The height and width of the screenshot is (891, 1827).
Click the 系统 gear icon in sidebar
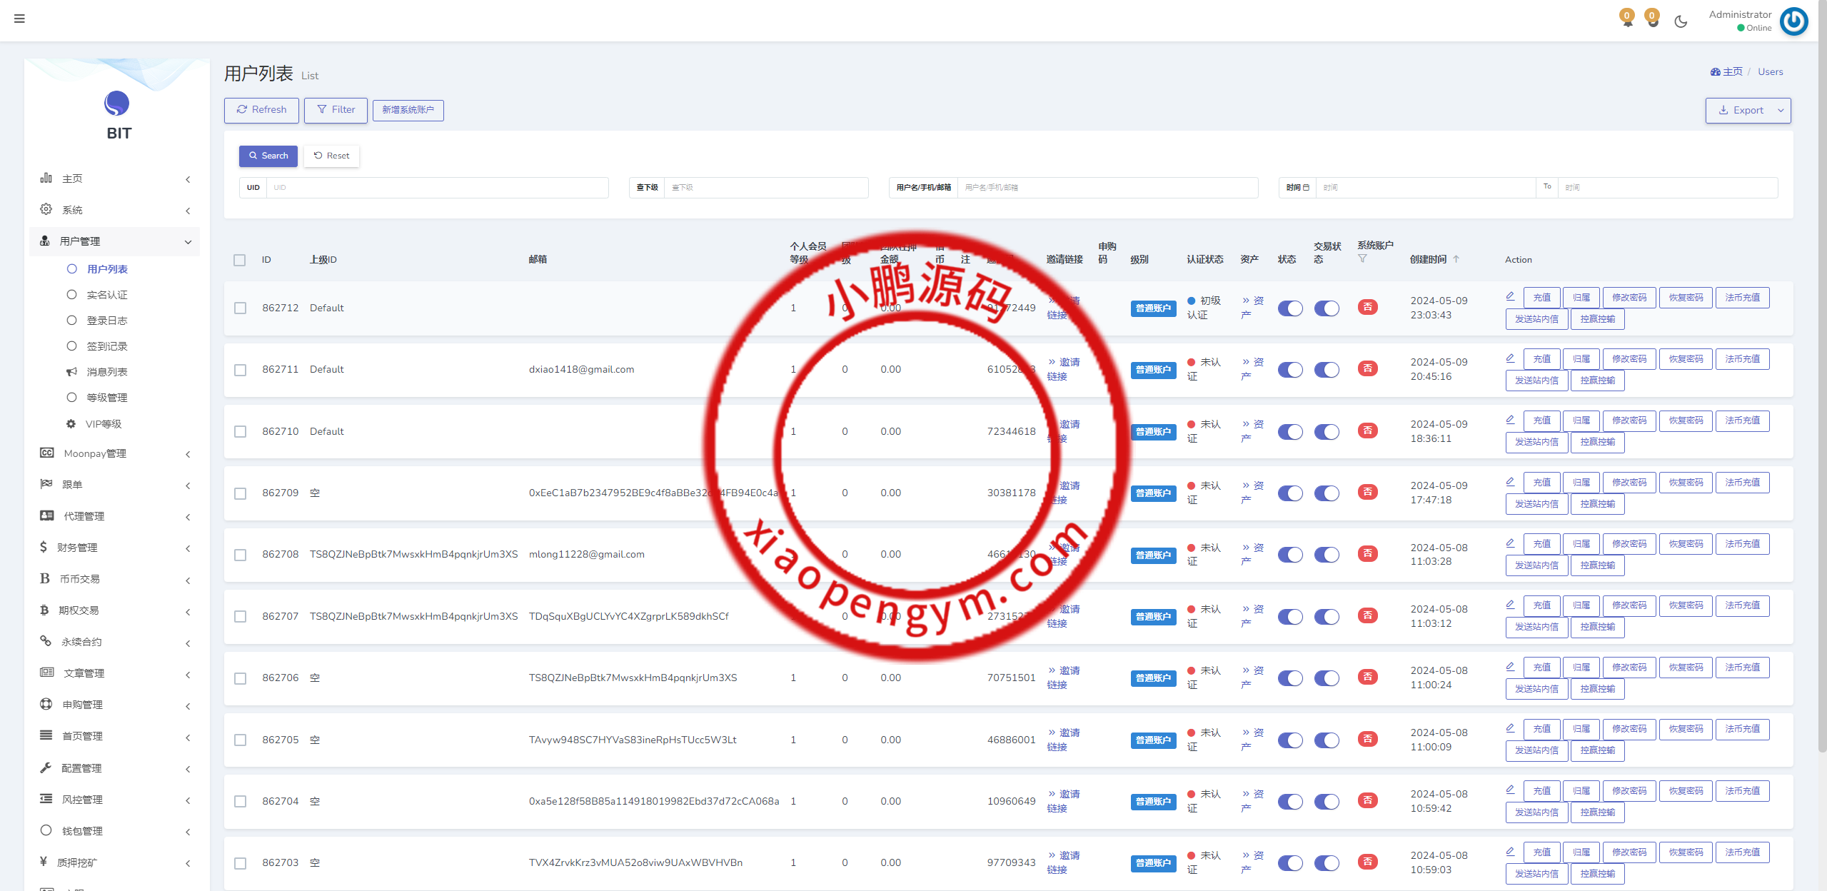(46, 209)
